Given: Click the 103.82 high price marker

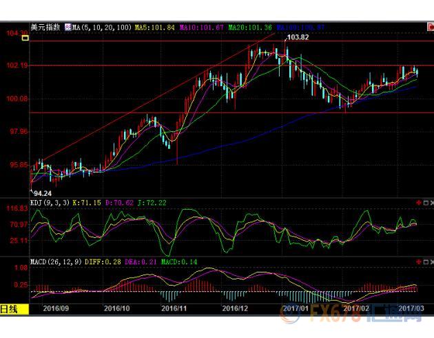Looking at the screenshot, I should pos(297,36).
